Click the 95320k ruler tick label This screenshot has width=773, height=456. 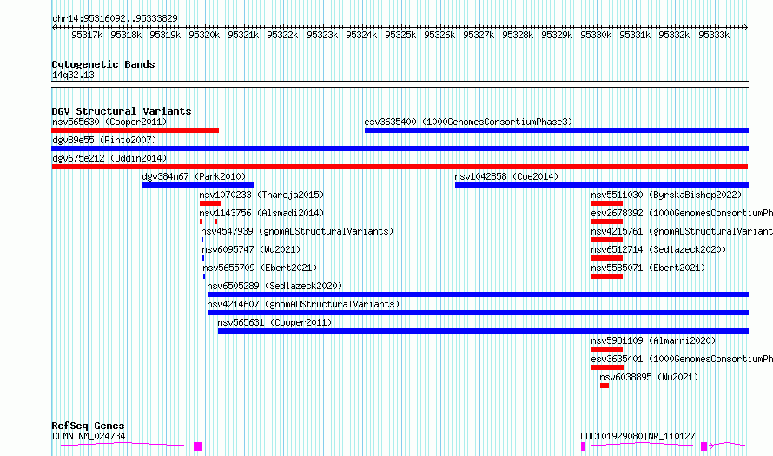[x=204, y=36]
